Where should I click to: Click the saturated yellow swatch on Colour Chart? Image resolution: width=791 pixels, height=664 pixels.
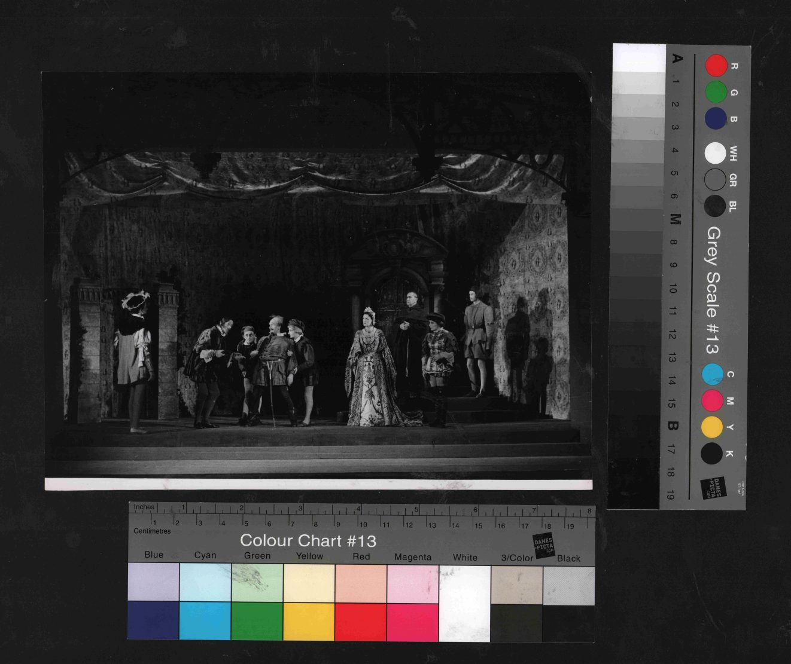(x=308, y=622)
